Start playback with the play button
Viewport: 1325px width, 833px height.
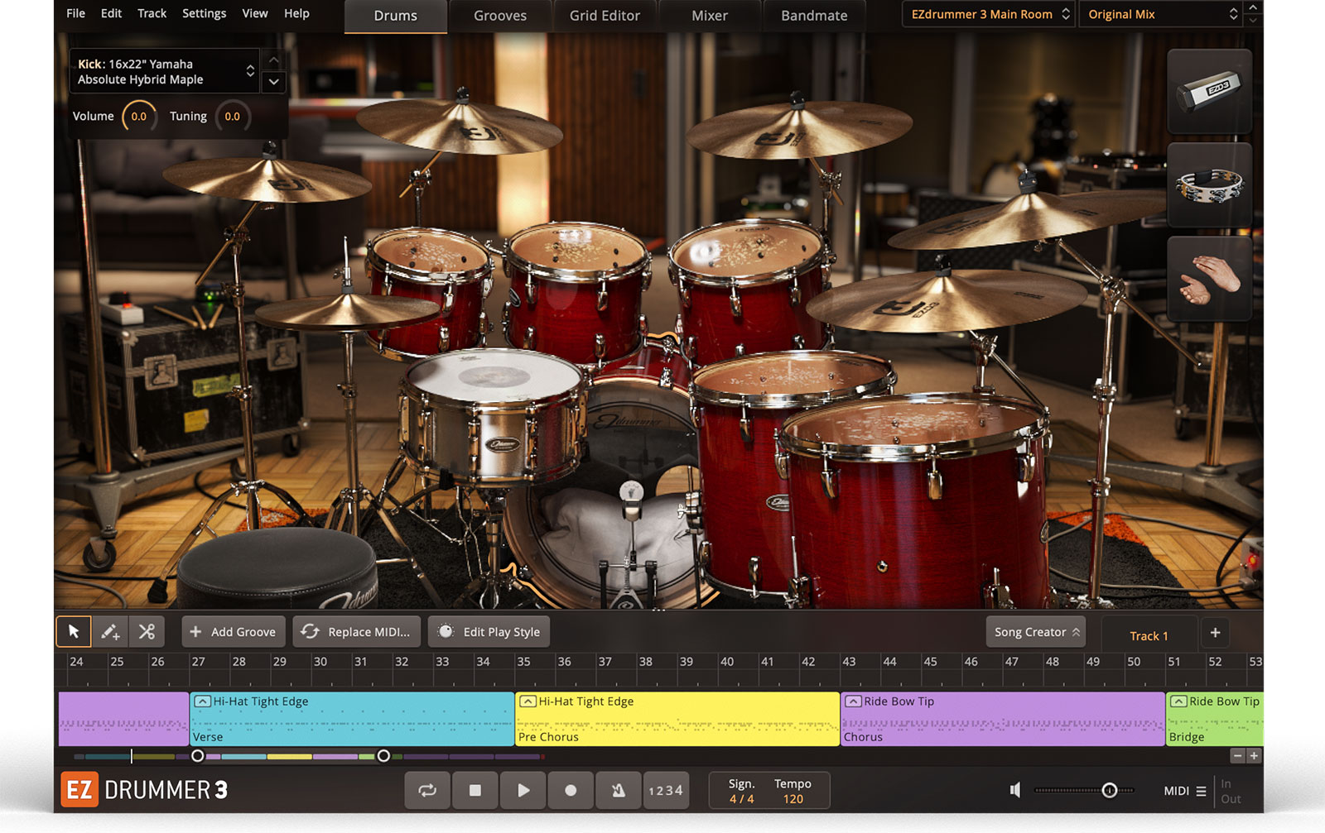523,790
